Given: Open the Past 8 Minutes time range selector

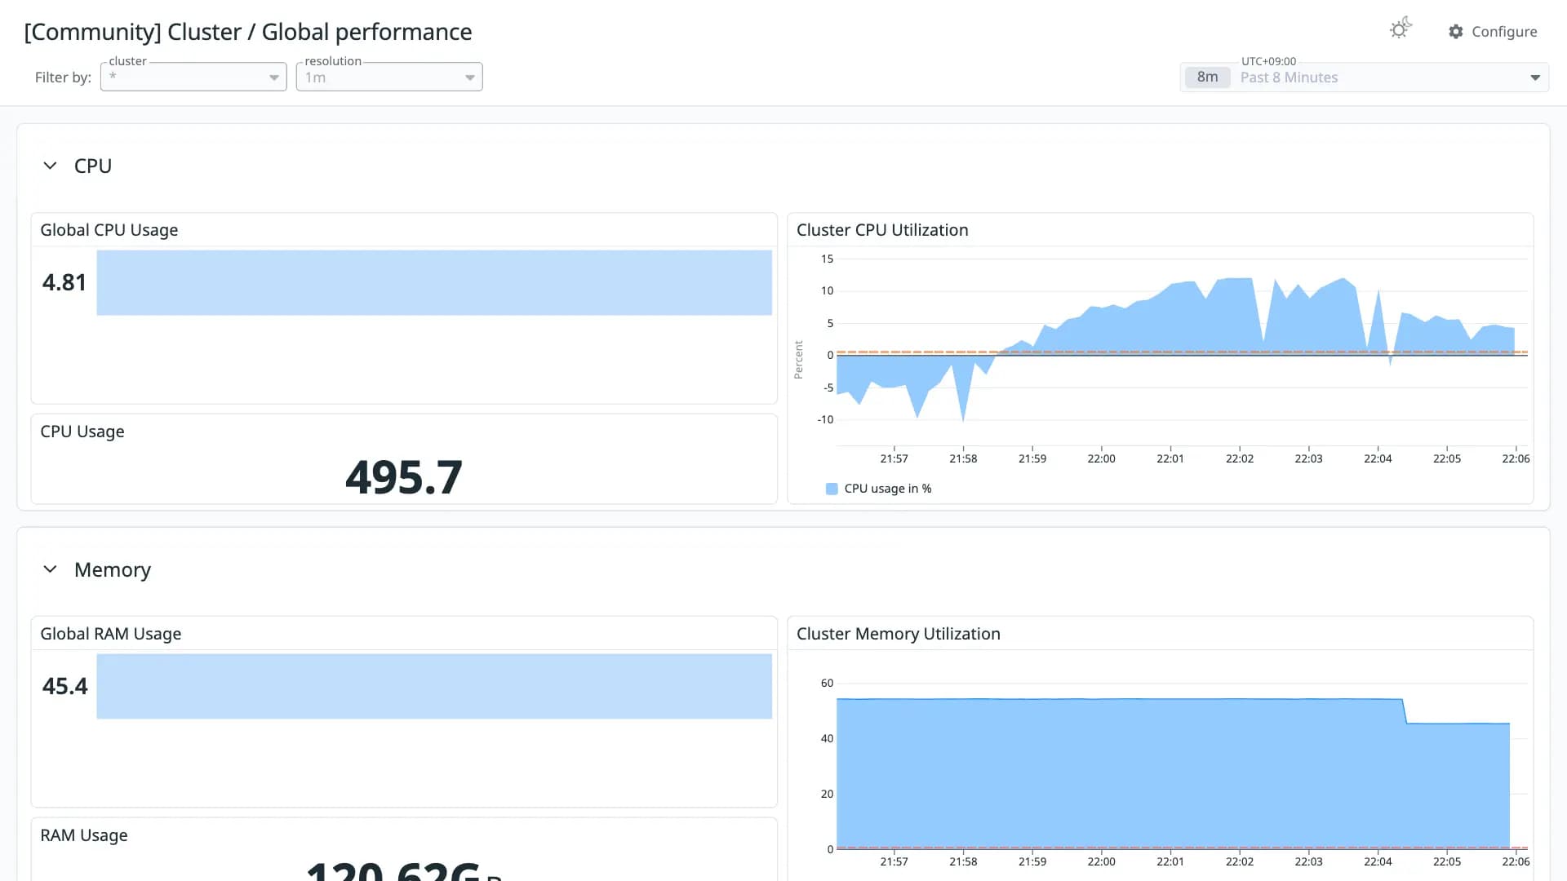Looking at the screenshot, I should [1364, 77].
